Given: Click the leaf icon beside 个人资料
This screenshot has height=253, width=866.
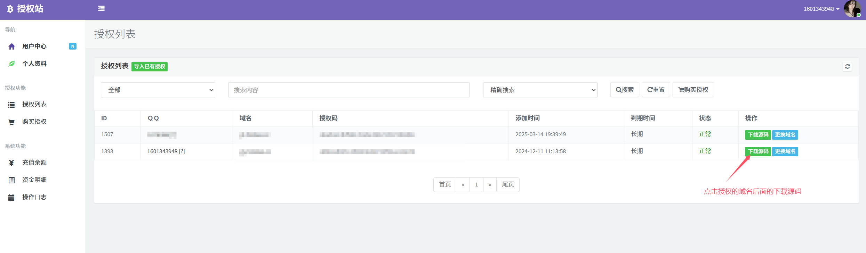Looking at the screenshot, I should pyautogui.click(x=11, y=64).
